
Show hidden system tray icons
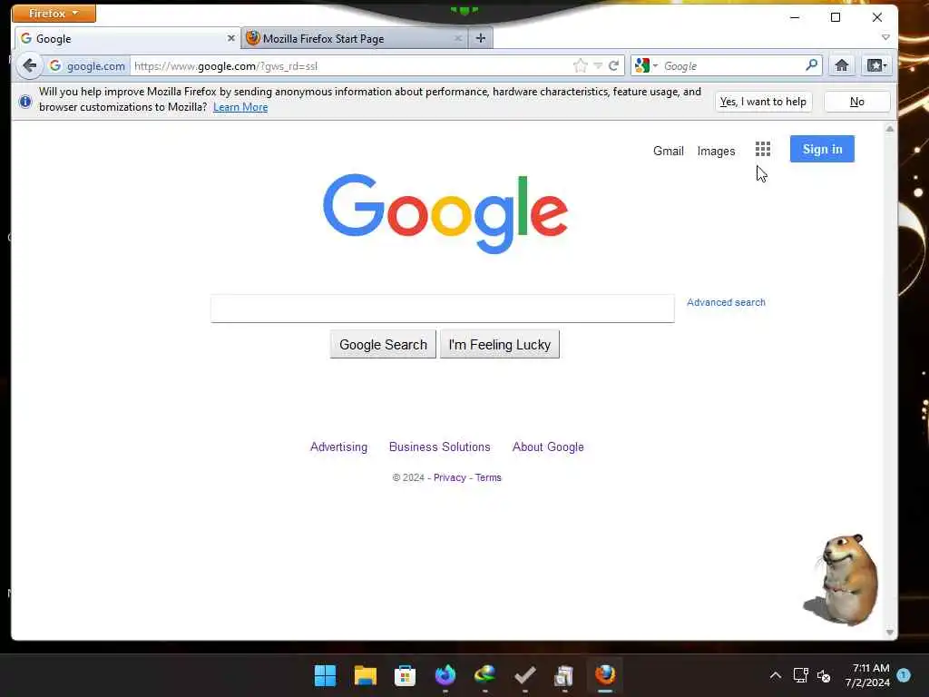click(775, 675)
